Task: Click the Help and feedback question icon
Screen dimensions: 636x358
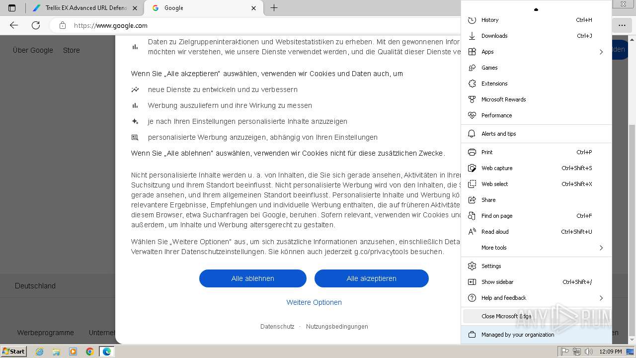Action: tap(472, 298)
